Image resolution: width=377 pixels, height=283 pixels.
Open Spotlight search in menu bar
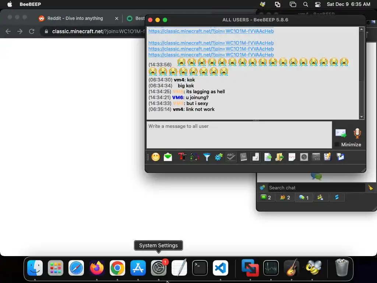305,4
